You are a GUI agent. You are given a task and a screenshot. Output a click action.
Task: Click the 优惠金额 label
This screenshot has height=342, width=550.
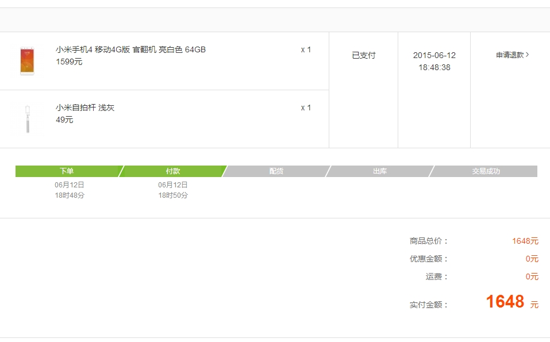429,259
